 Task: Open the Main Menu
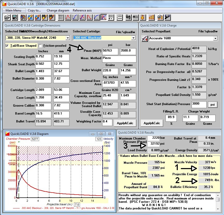click(x=14, y=10)
